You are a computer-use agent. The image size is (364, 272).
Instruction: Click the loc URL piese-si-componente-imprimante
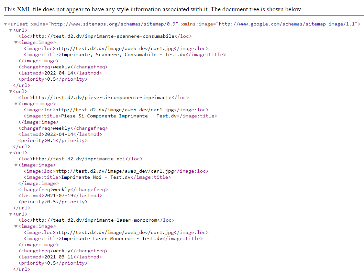point(102,98)
